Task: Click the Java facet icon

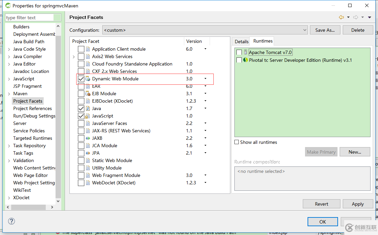Action: 88,109
